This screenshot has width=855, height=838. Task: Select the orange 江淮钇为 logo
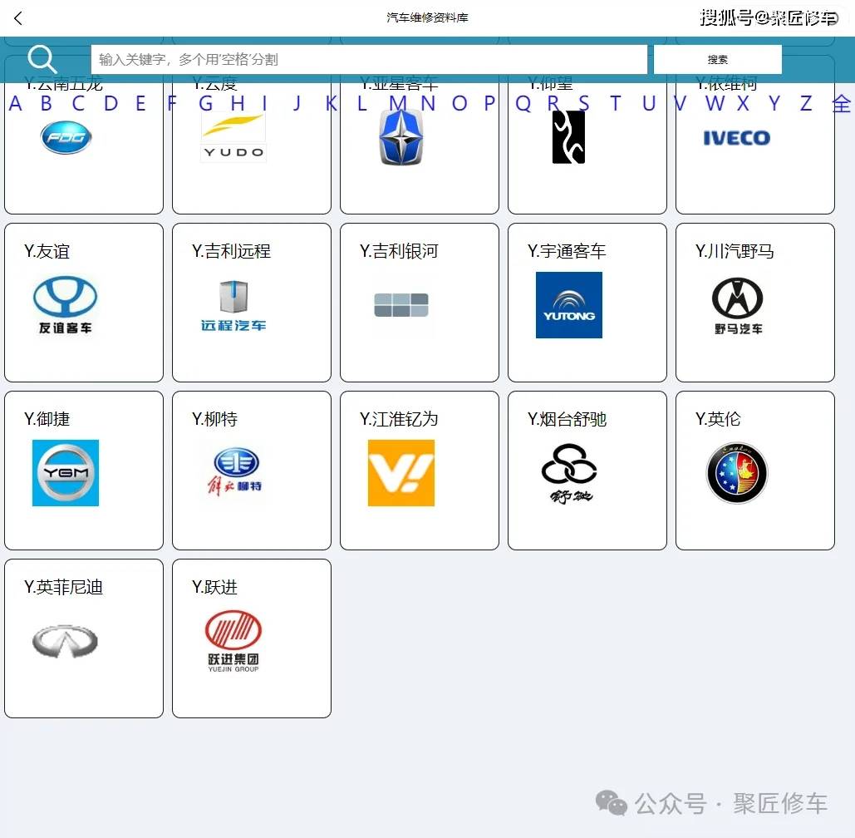401,473
